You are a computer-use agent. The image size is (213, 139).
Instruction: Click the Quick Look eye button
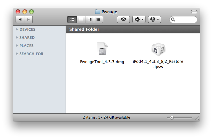click(123, 19)
